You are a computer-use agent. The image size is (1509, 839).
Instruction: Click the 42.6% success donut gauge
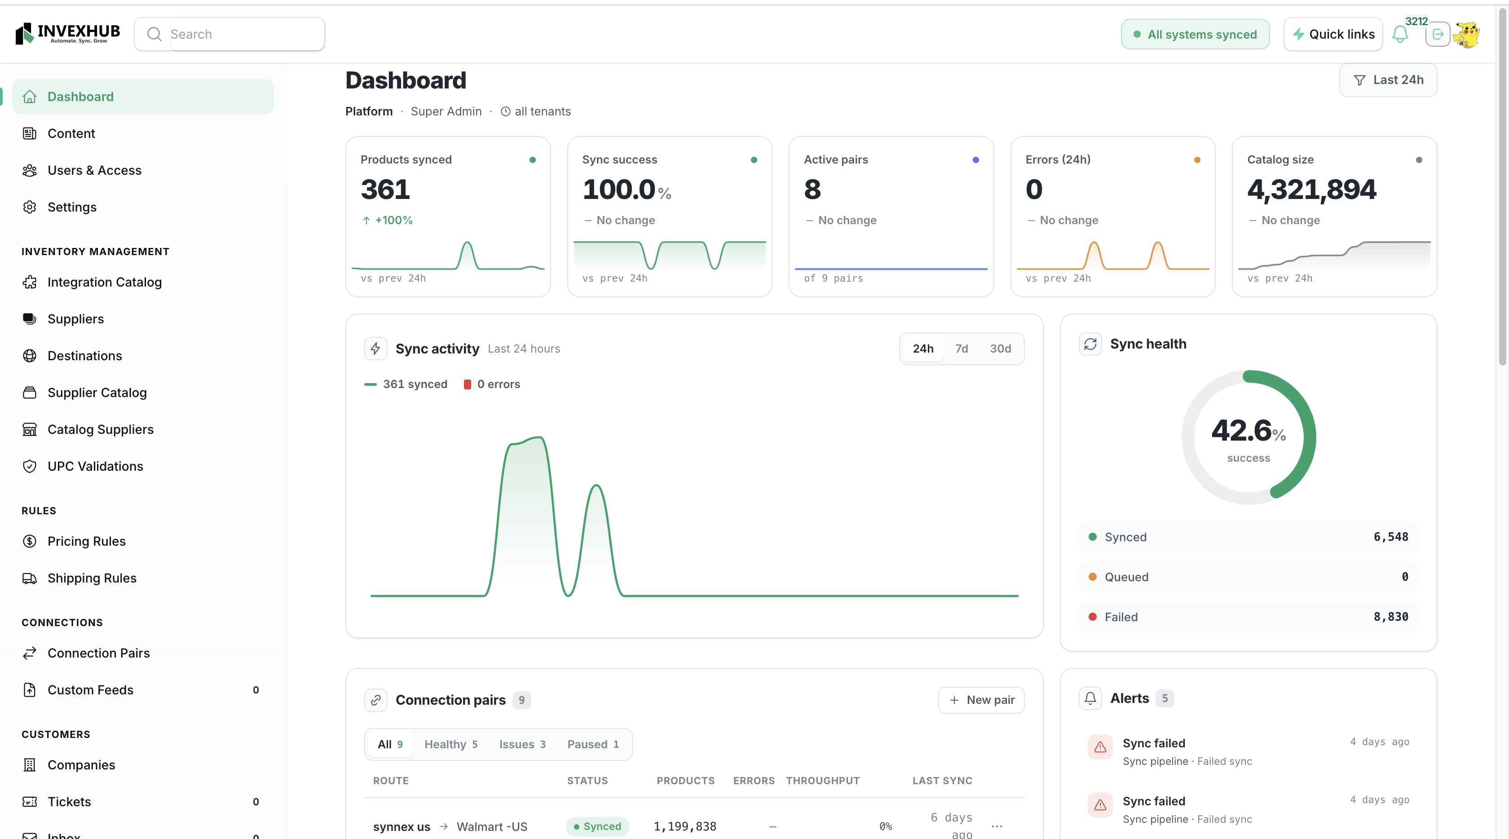(1249, 437)
